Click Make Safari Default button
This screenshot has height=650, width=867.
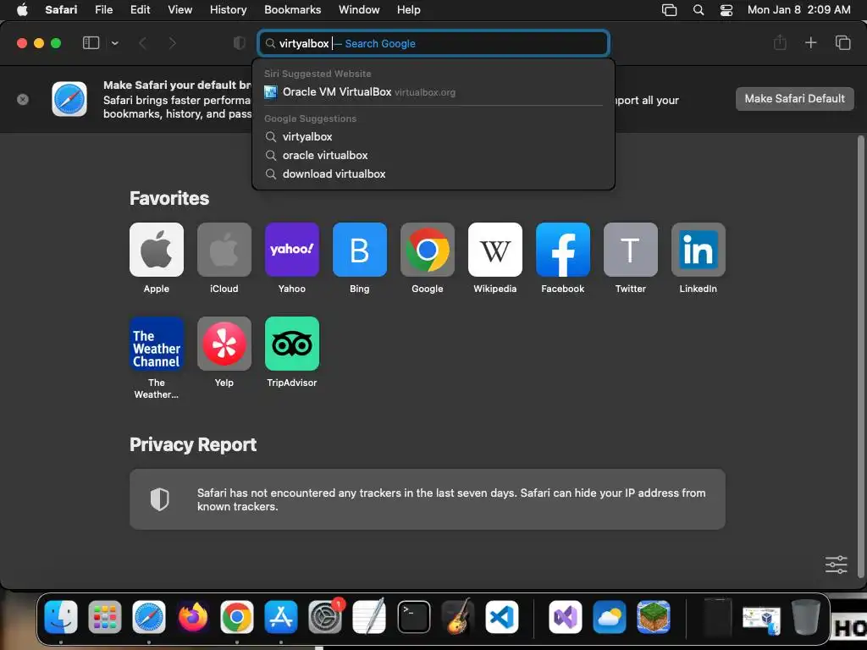tap(794, 99)
